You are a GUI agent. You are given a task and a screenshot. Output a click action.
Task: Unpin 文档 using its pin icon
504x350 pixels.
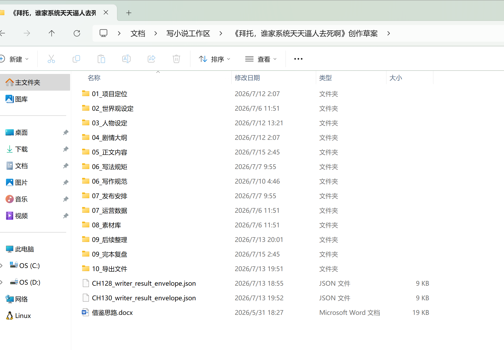tap(66, 166)
